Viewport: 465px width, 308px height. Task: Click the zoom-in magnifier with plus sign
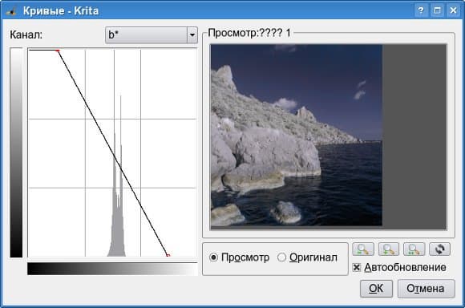point(389,249)
